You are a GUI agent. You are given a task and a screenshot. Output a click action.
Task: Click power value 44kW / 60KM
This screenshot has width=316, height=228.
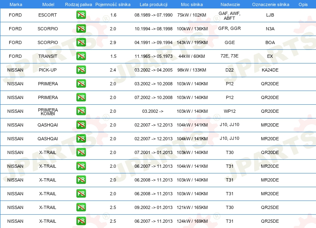(x=192, y=56)
